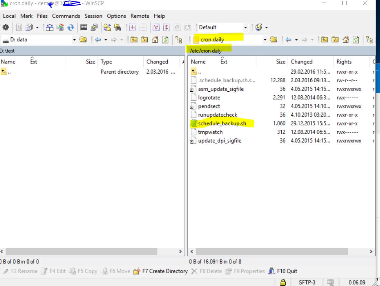This screenshot has height=286, width=380.
Task: Open the Options menu
Action: 117,16
